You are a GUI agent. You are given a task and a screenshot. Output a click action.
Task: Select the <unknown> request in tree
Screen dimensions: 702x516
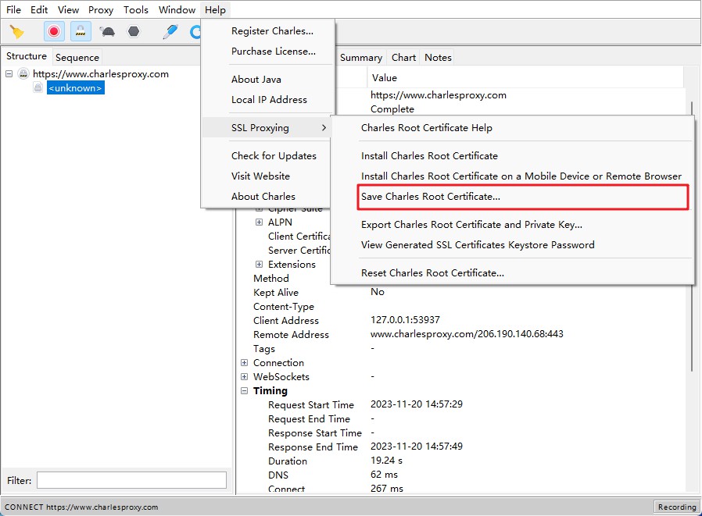[75, 87]
